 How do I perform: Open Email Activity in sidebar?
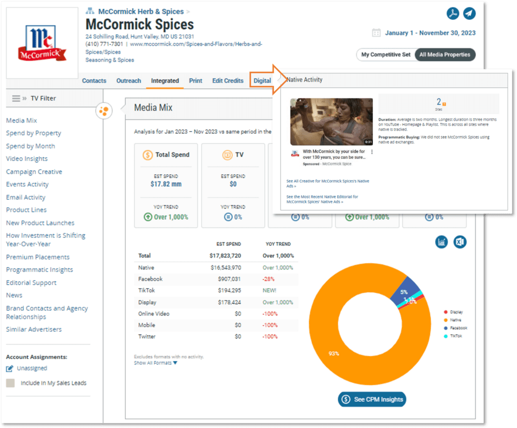[x=26, y=197]
